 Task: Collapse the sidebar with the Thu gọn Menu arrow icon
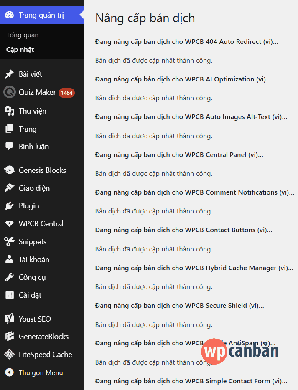pos(10,372)
